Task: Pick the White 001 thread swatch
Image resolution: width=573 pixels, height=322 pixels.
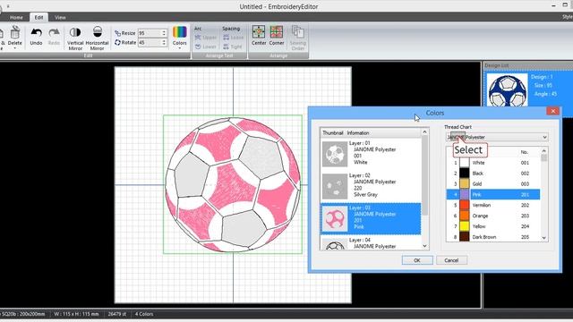Action: click(x=464, y=163)
